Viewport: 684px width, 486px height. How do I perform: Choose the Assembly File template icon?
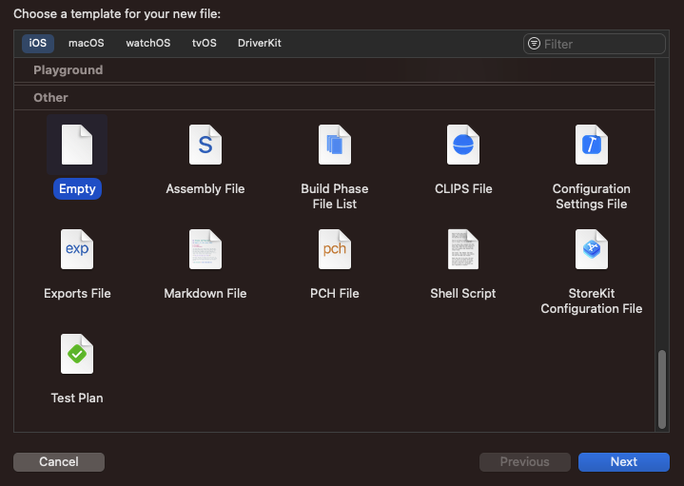tap(205, 145)
